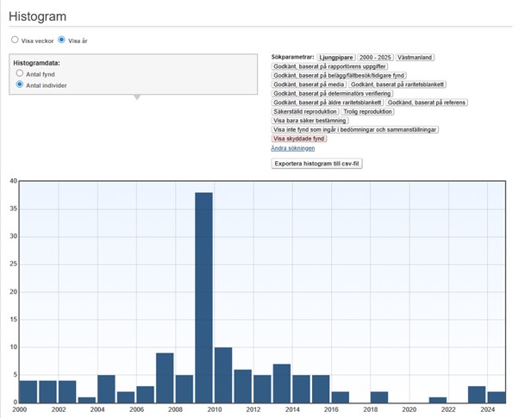Select the "Visa år" radio option
Viewport: 519px width, 418px height.
62,40
